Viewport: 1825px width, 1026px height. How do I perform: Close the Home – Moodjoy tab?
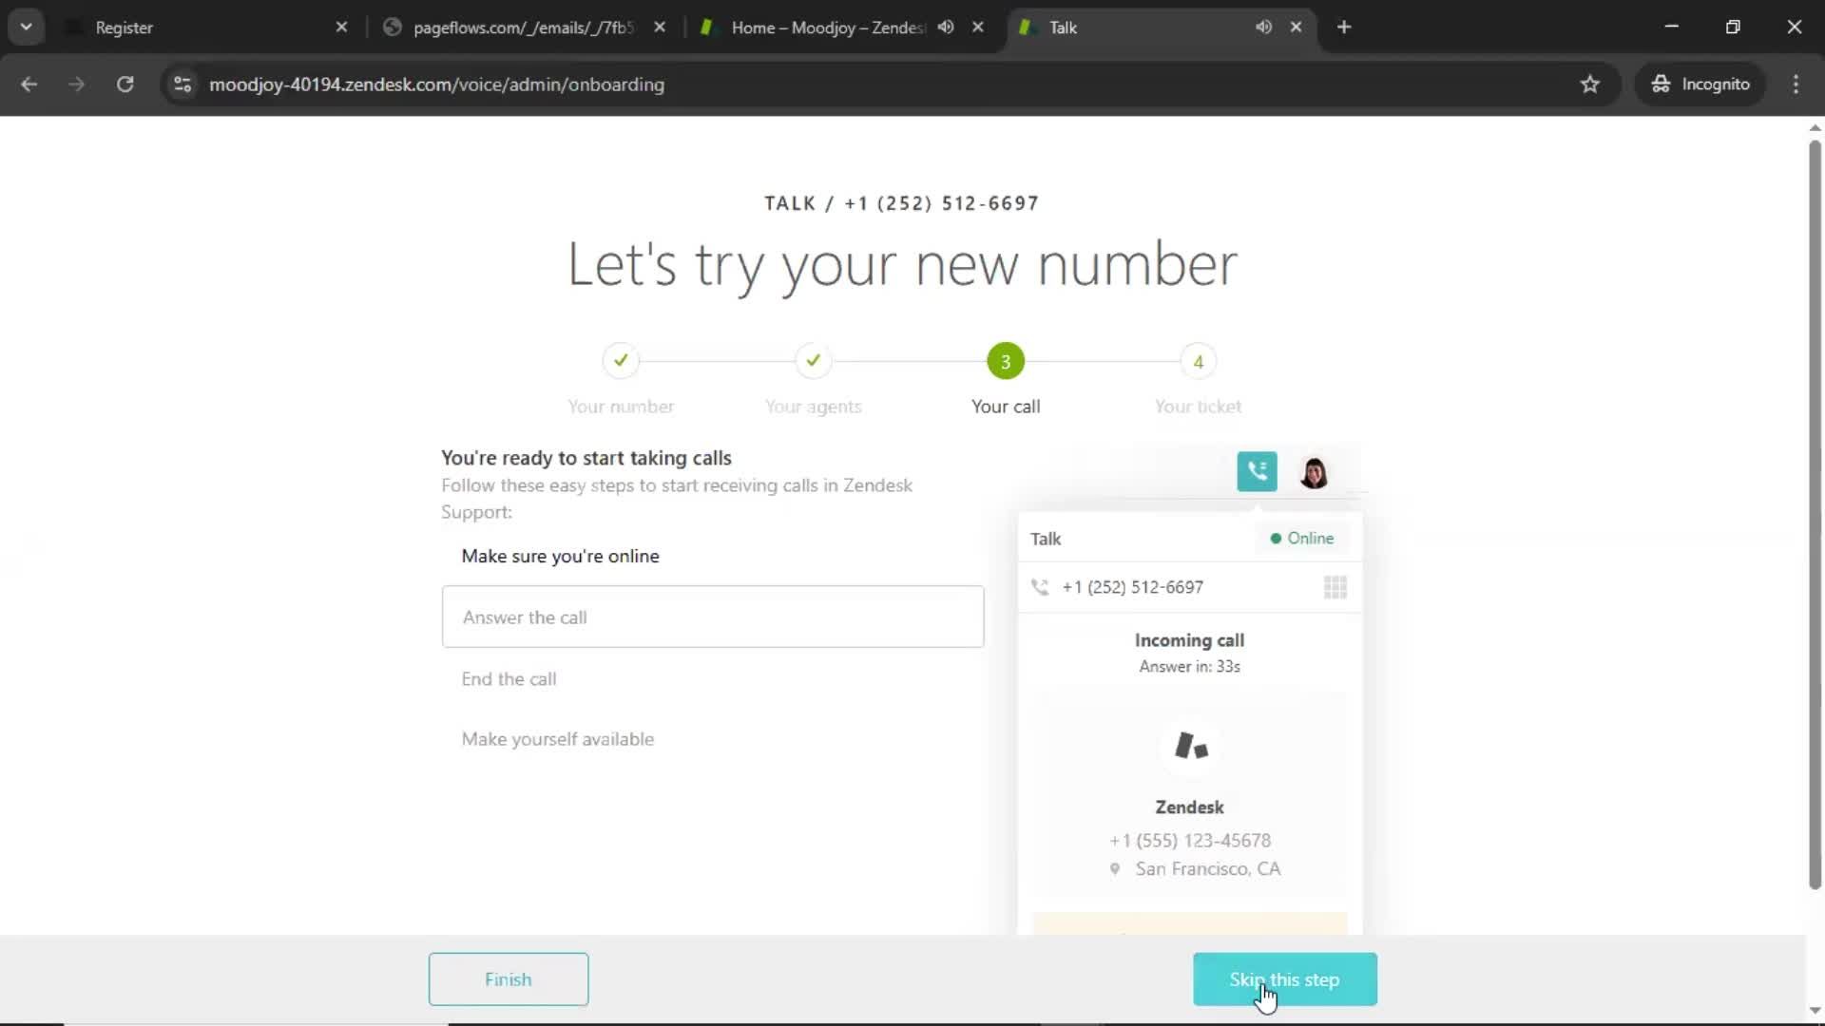(x=977, y=28)
